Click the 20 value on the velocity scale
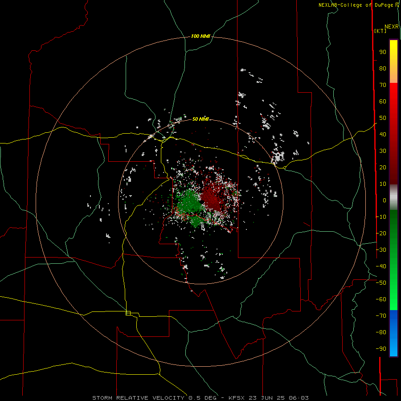401x401 pixels. [383, 167]
